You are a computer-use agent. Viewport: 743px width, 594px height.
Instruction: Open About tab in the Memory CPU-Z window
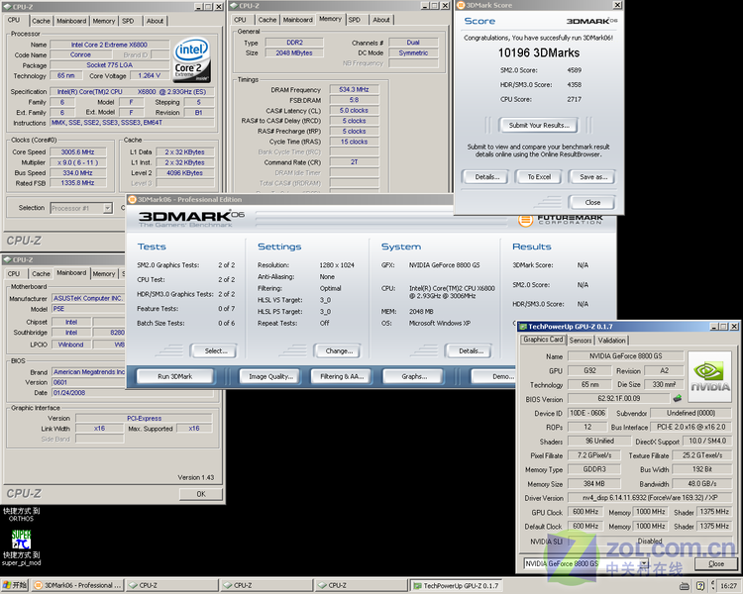point(381,20)
